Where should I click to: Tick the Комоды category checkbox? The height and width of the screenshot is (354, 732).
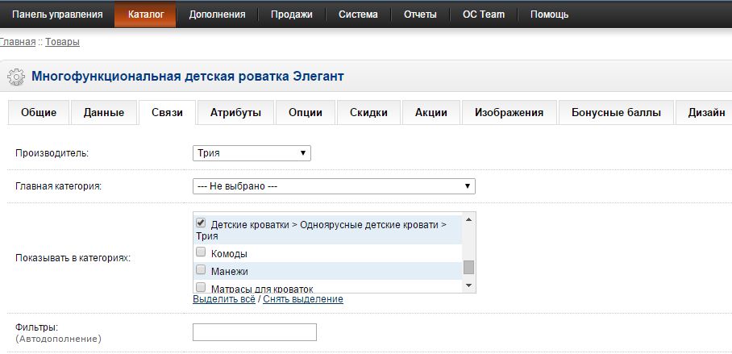[x=202, y=252]
